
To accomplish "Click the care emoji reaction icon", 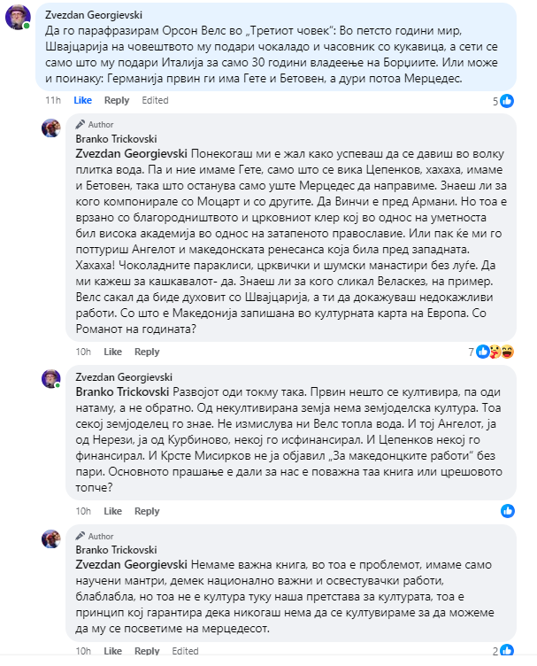I will pyautogui.click(x=495, y=352).
